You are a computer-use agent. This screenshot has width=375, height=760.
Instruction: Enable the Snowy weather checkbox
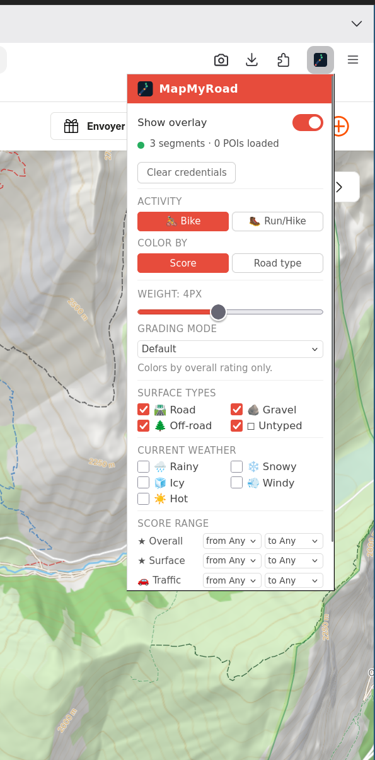(x=236, y=466)
